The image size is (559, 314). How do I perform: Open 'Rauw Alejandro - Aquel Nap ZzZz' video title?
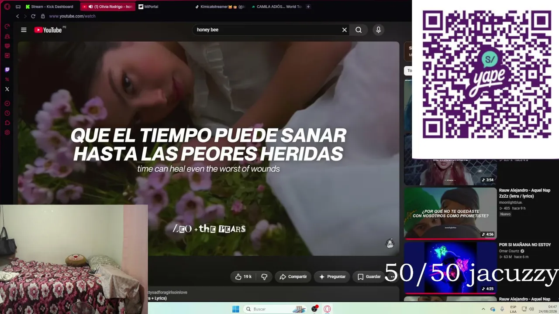click(524, 193)
